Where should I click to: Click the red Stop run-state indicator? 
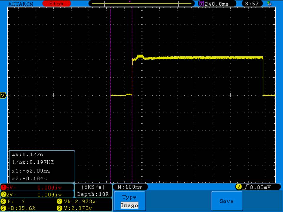56,4
